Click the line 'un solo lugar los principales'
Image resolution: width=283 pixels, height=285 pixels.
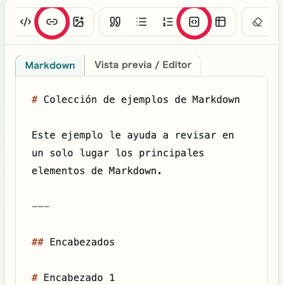tap(118, 153)
